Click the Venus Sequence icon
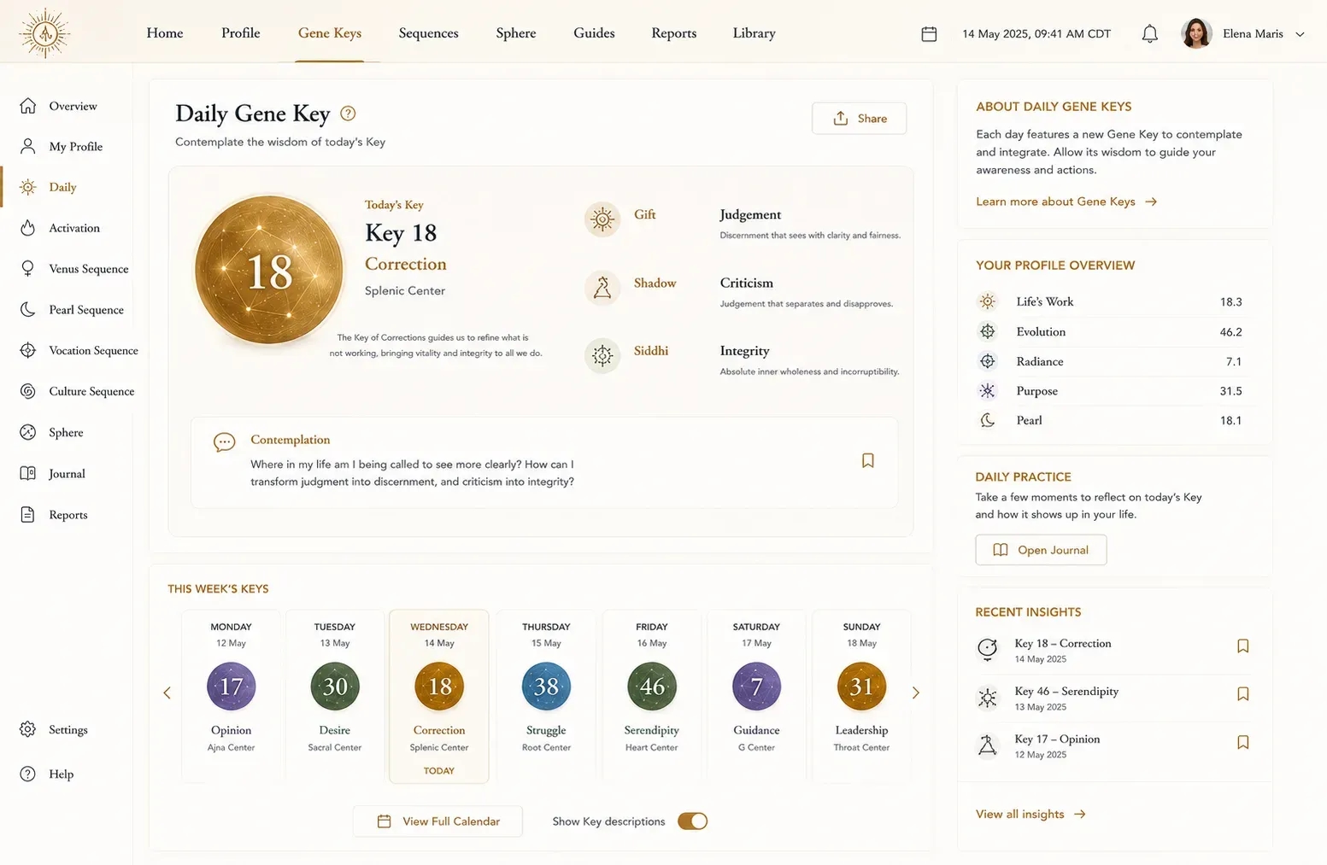The width and height of the screenshot is (1327, 865). tap(28, 268)
